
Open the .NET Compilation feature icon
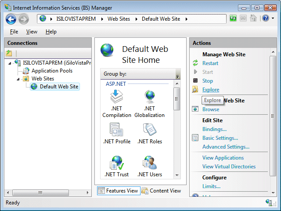tap(116, 98)
